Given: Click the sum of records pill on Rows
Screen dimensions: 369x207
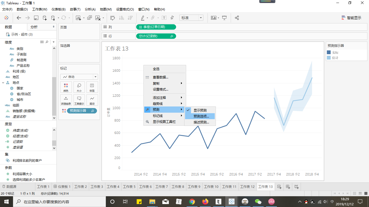Looking at the screenshot, I should tap(156, 36).
